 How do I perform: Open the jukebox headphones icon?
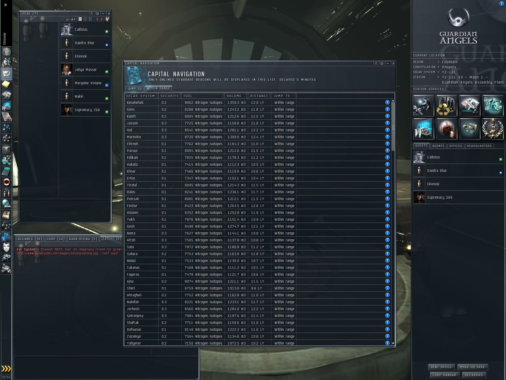pos(7,225)
